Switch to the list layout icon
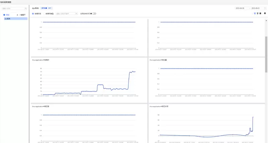The width and height of the screenshot is (268, 143). [260, 13]
